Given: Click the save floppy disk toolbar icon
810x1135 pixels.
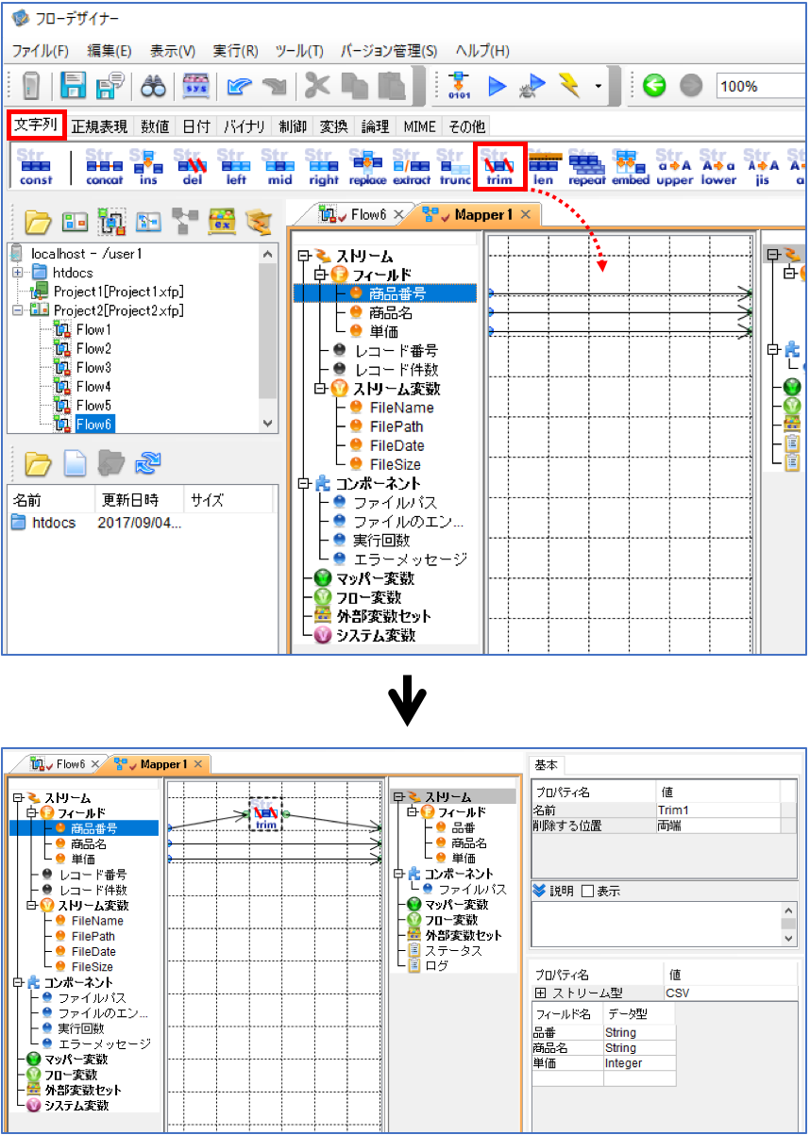Looking at the screenshot, I should pos(74,86).
